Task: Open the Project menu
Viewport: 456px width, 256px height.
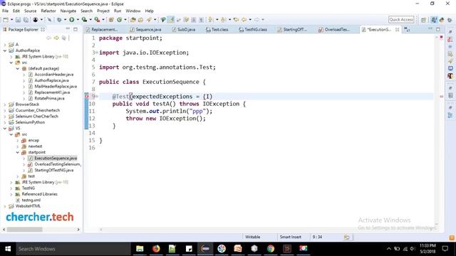Action: pyautogui.click(x=103, y=11)
